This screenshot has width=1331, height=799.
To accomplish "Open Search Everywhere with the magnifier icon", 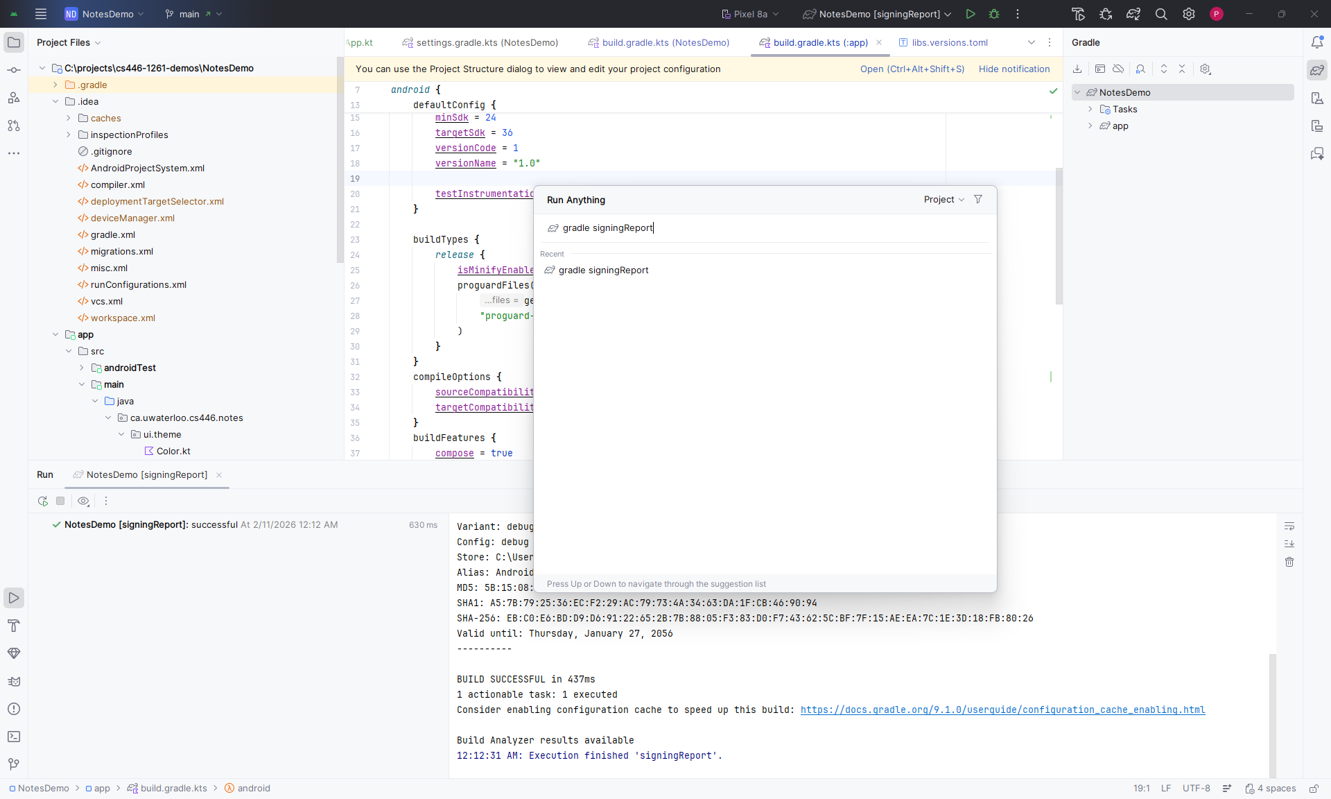I will click(1161, 14).
